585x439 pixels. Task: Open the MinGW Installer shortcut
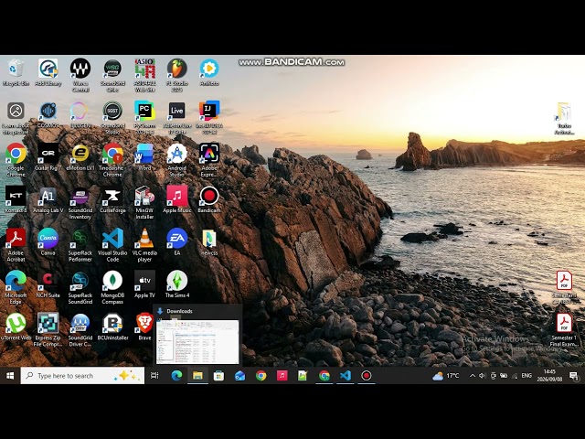tap(144, 202)
